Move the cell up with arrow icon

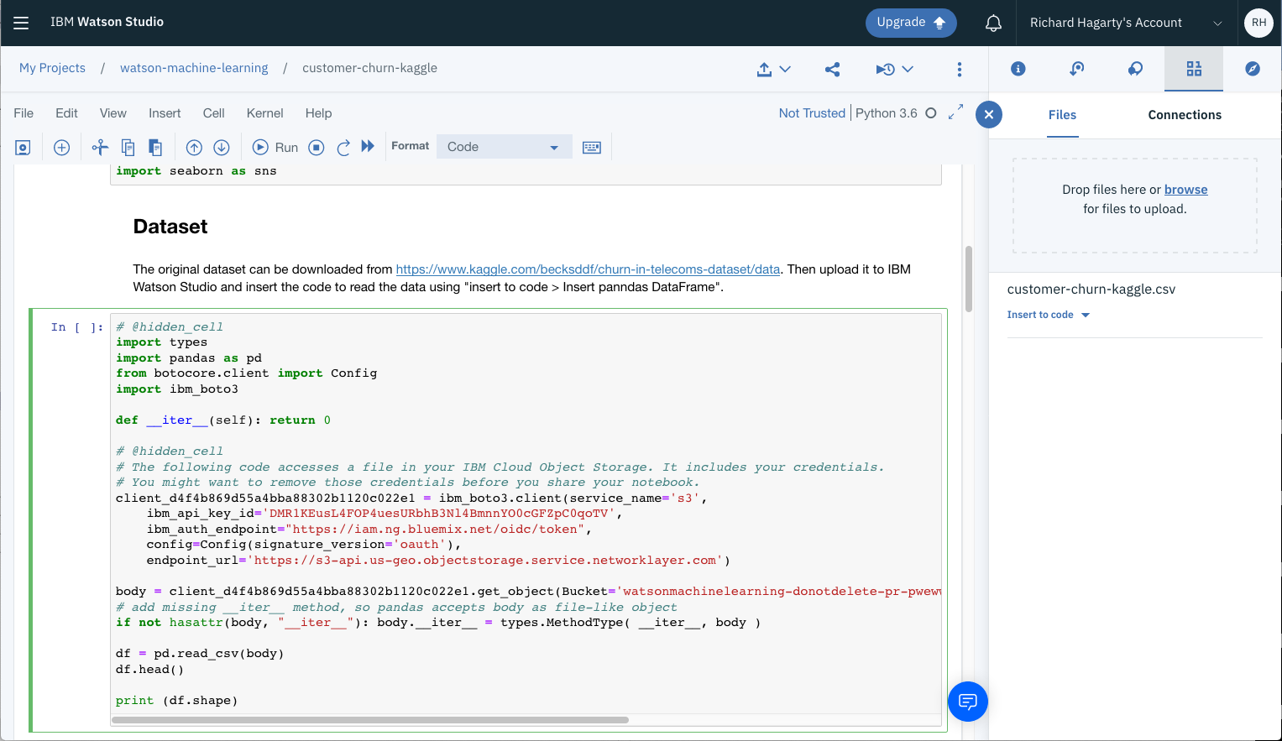[194, 148]
